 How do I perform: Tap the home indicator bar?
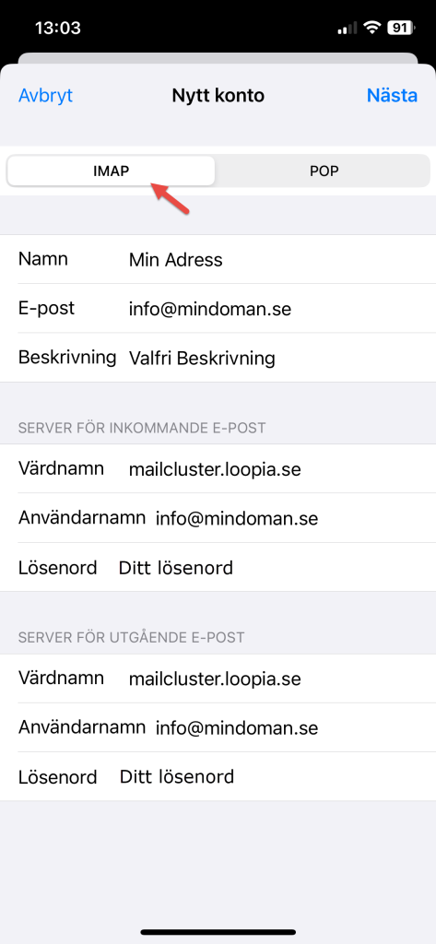218,932
